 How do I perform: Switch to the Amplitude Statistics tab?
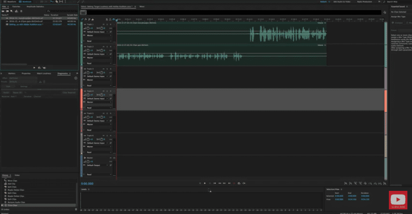click(x=35, y=6)
